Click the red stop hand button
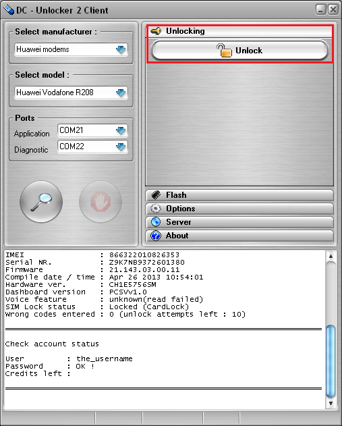The width and height of the screenshot is (342, 426). (x=101, y=202)
